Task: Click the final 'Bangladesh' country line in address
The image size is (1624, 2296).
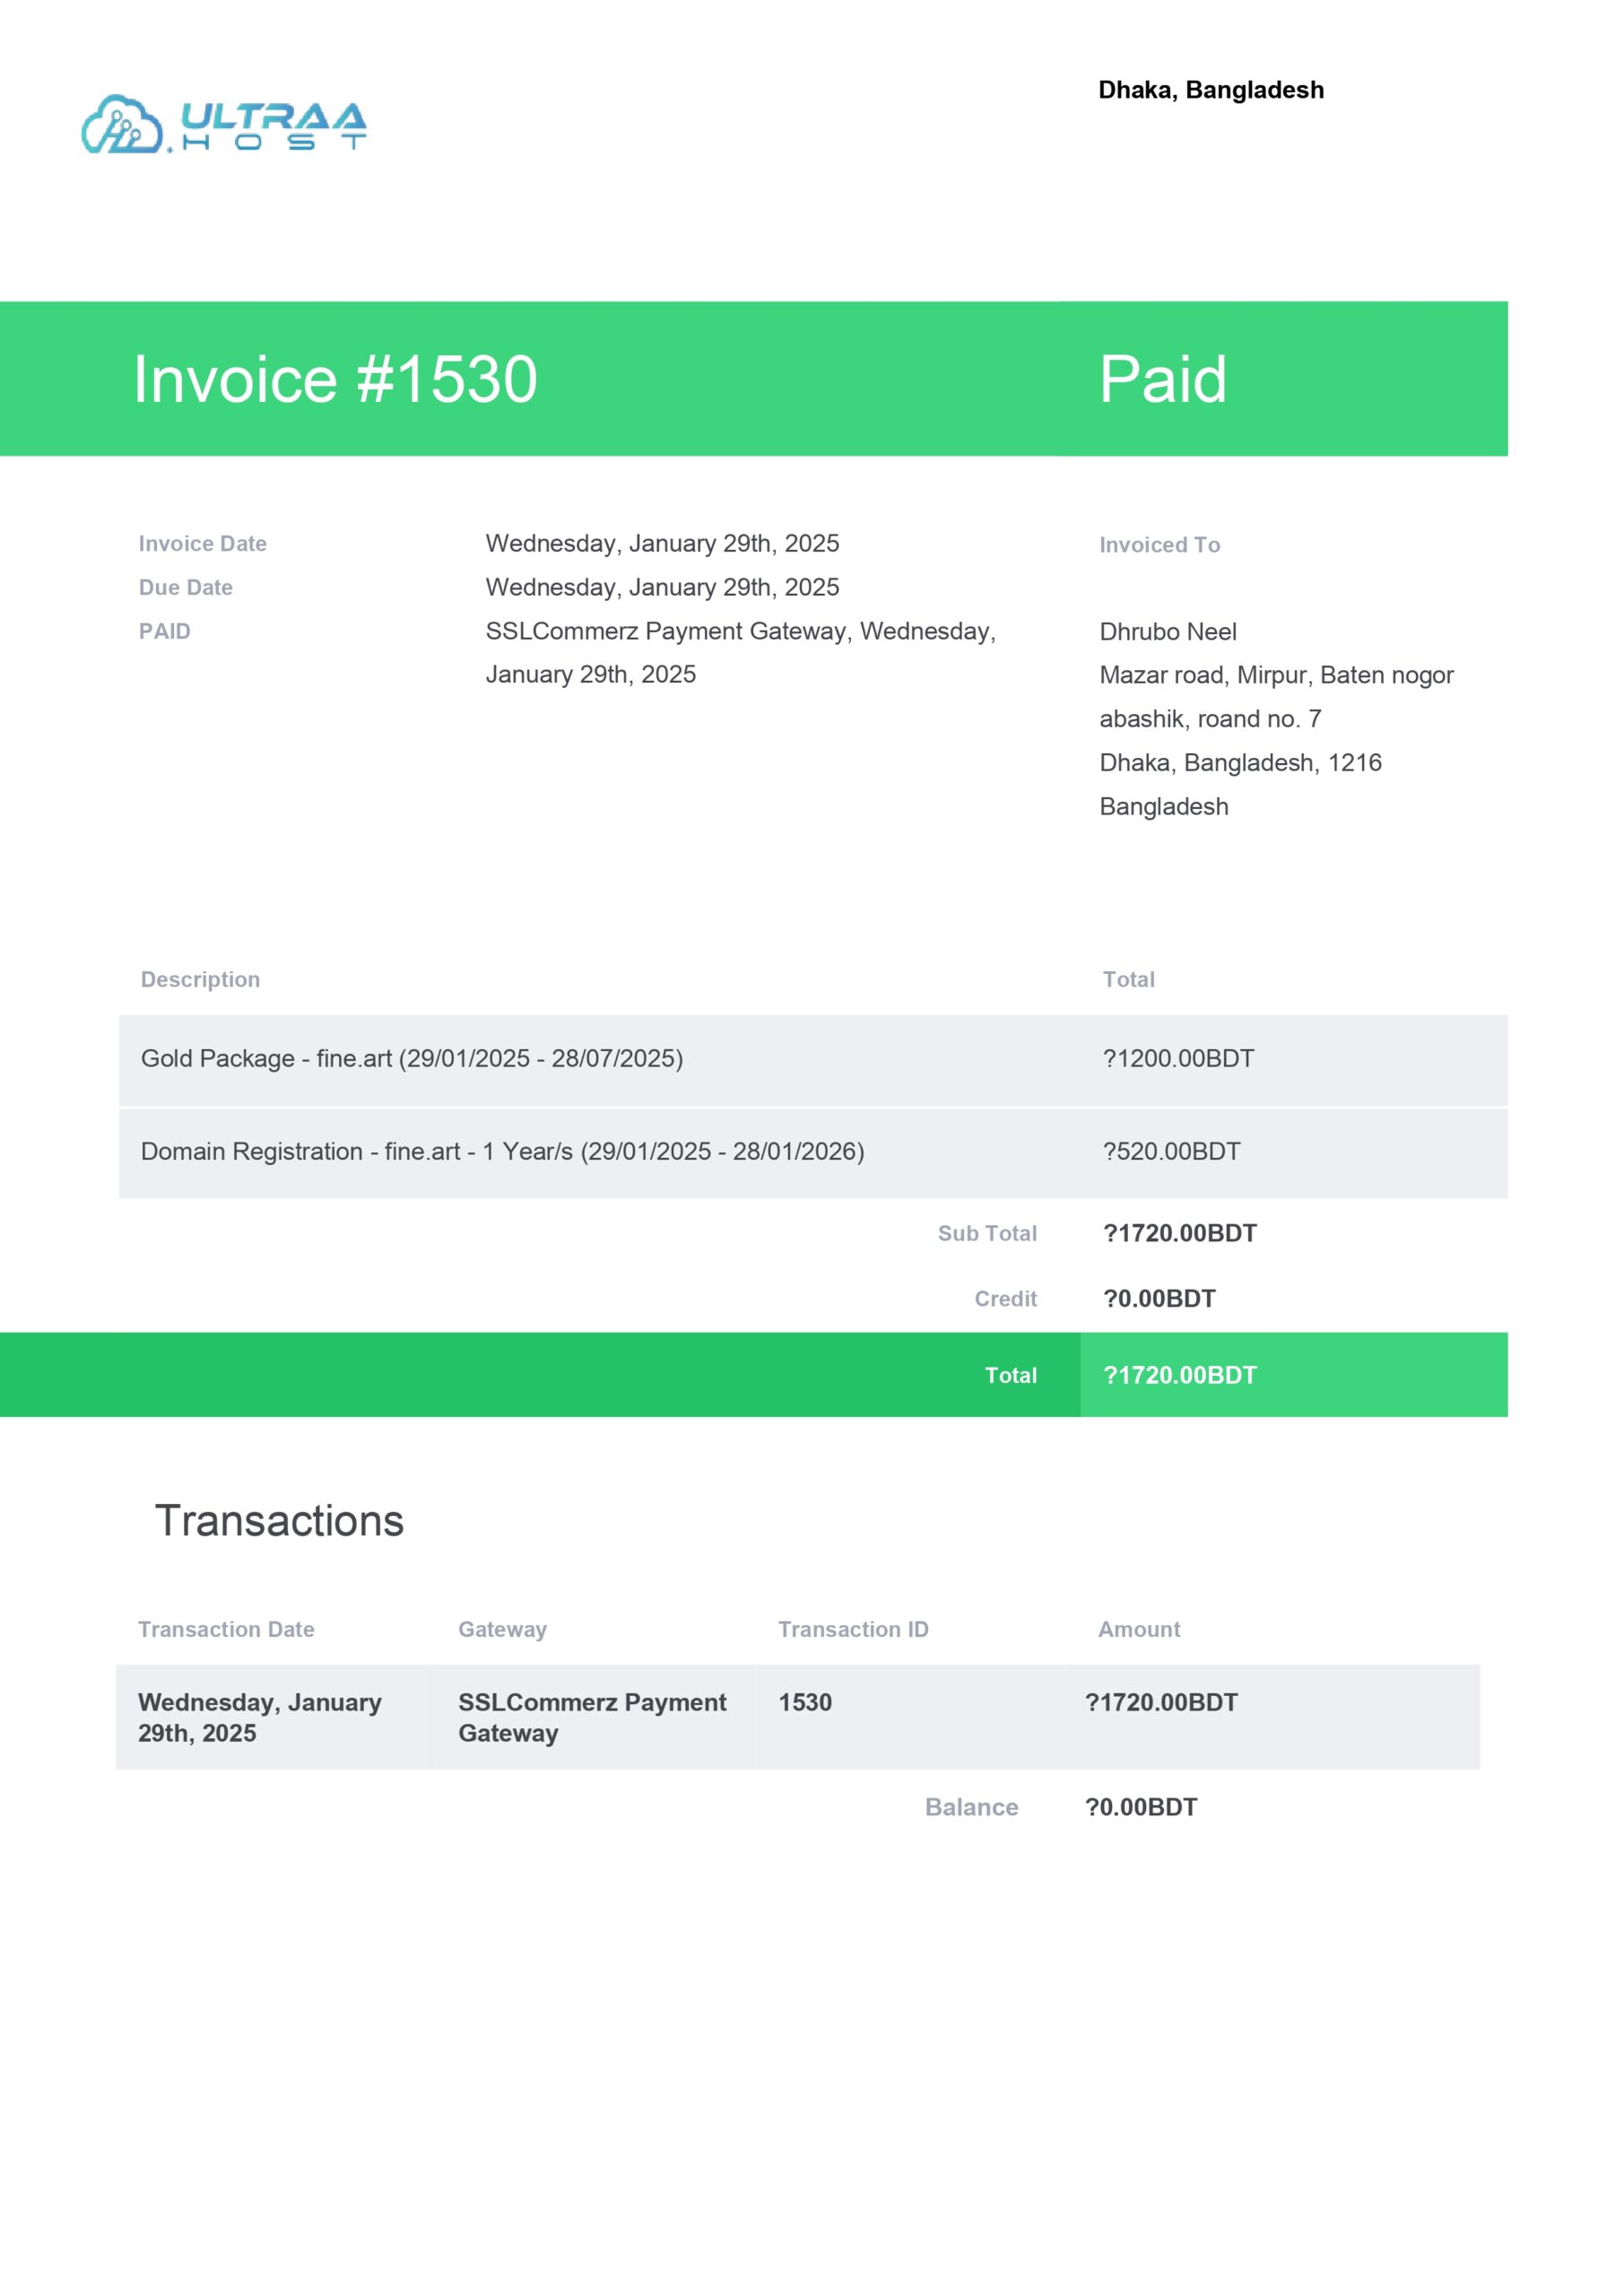Action: (1164, 807)
